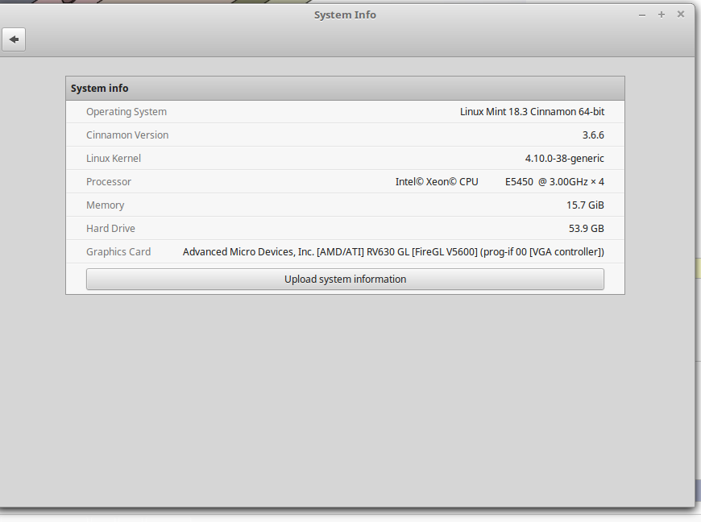Click the 3.6.6 version number
701x522 pixels.
click(593, 135)
